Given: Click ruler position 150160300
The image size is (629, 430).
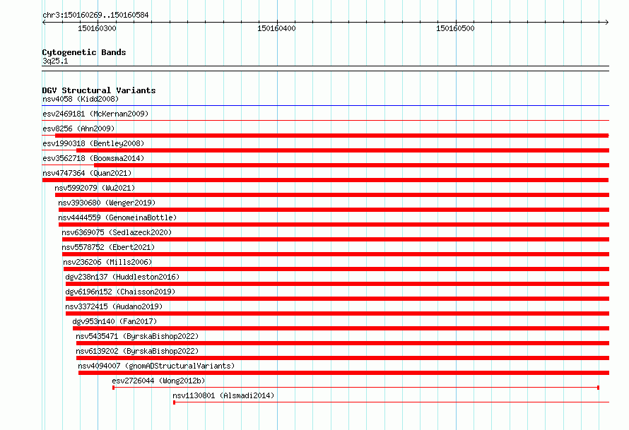Looking at the screenshot, I should pyautogui.click(x=97, y=28).
